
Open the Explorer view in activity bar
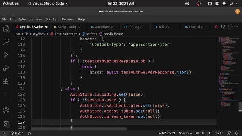(x=6, y=29)
